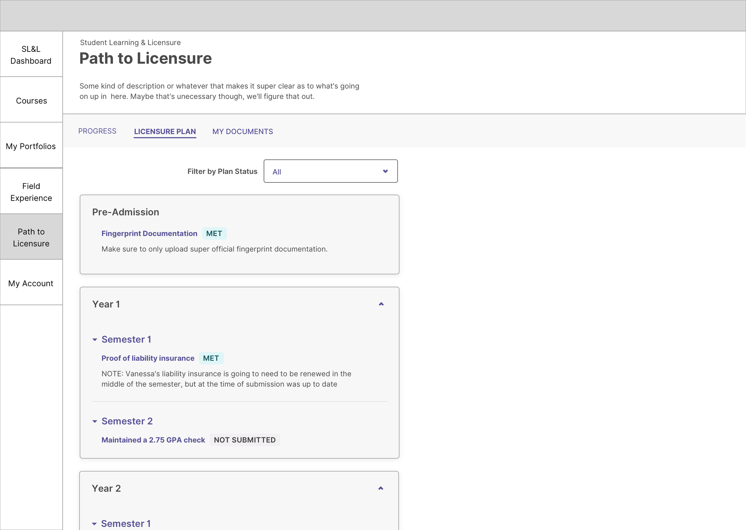The image size is (746, 530).
Task: Open Maintained a 2.75 GPA check
Action: (153, 440)
